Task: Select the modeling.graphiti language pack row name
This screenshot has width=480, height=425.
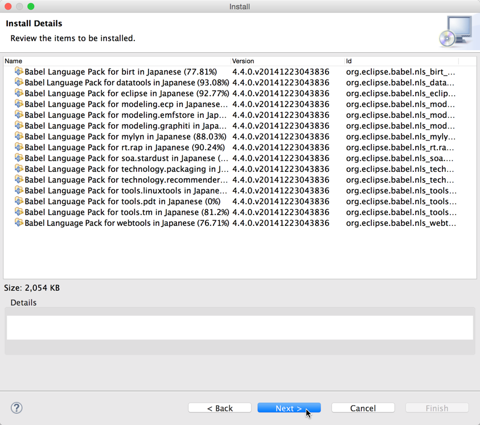Action: point(125,126)
